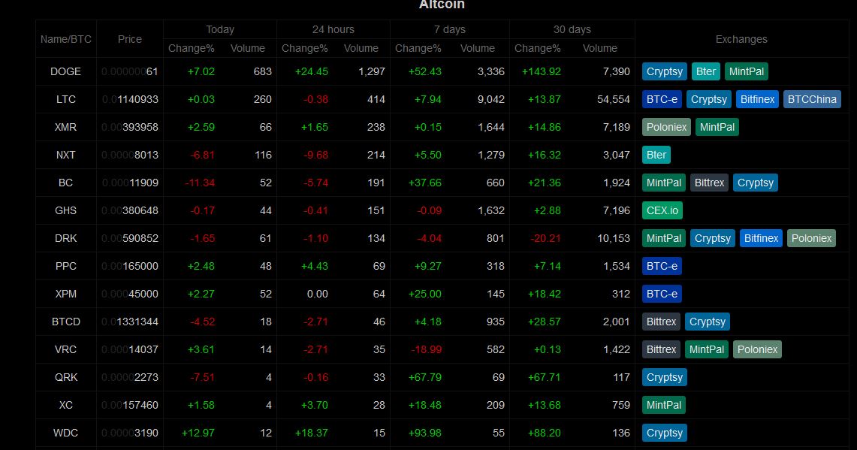Click Volume header under 7 days

click(477, 48)
